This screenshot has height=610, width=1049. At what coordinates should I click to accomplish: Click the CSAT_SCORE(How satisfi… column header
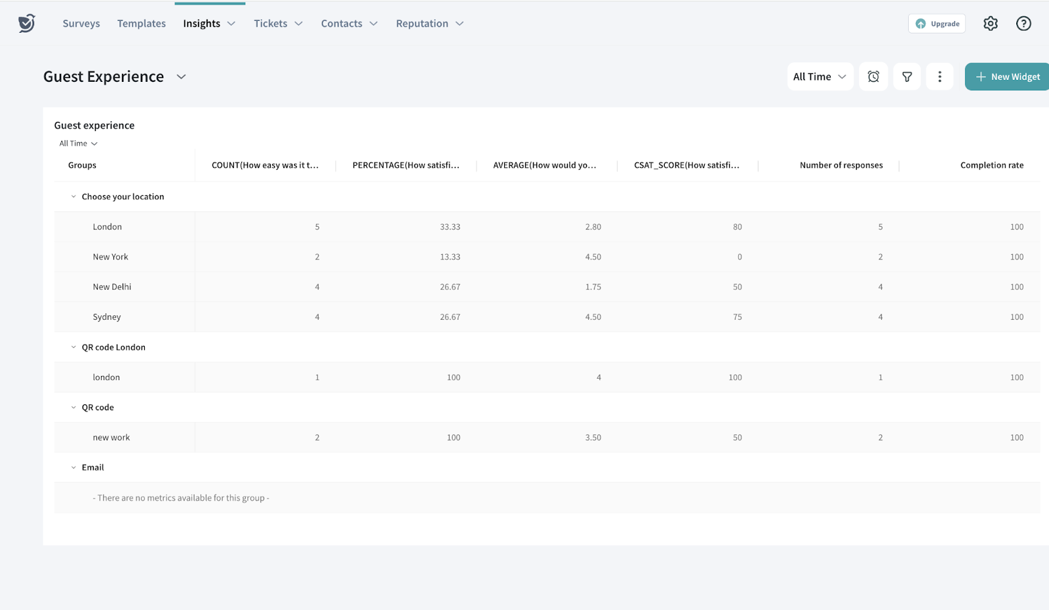686,165
